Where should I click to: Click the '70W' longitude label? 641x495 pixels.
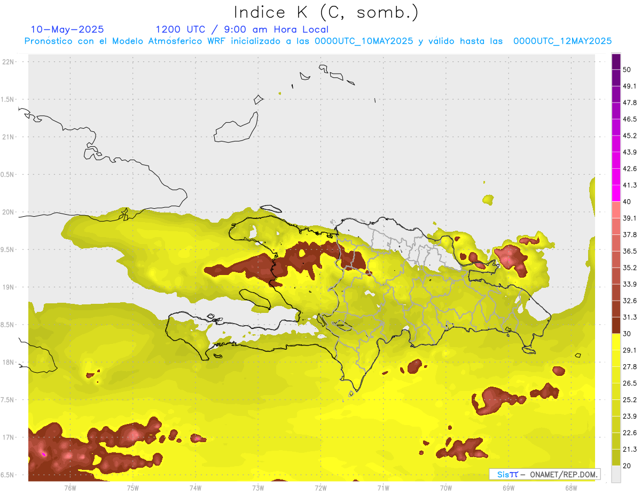(x=445, y=488)
